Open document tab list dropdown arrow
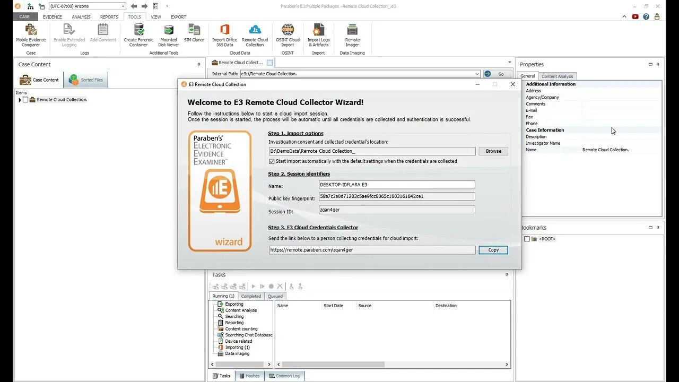 tap(510, 63)
